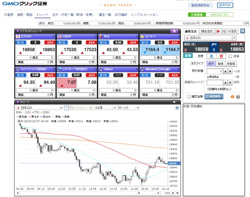Click the 取引数量 quantity input field
The height and width of the screenshot is (197, 250).
(x=214, y=71)
